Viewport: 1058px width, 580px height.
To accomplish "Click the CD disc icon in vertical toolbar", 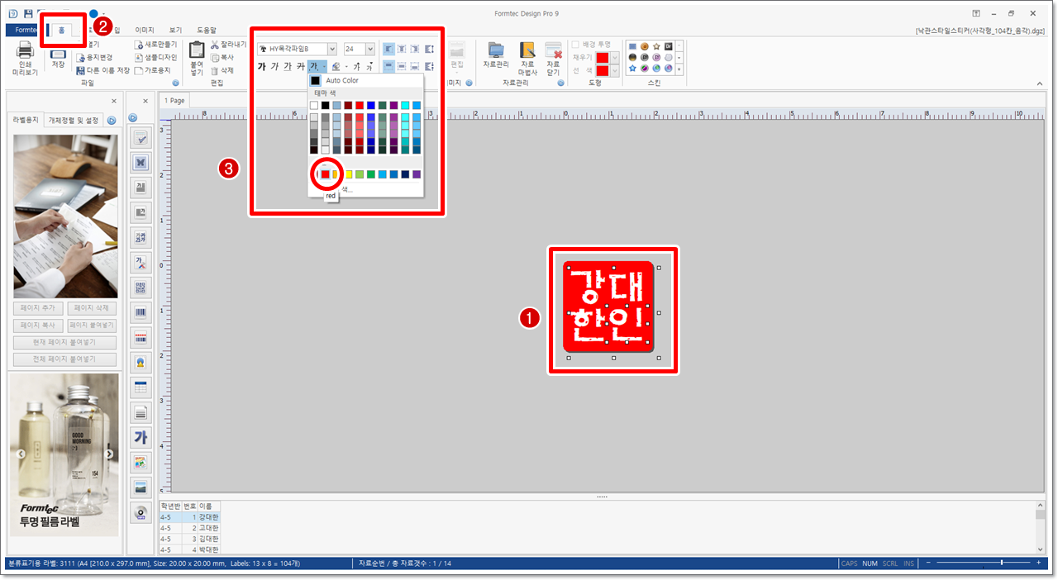I will point(141,512).
